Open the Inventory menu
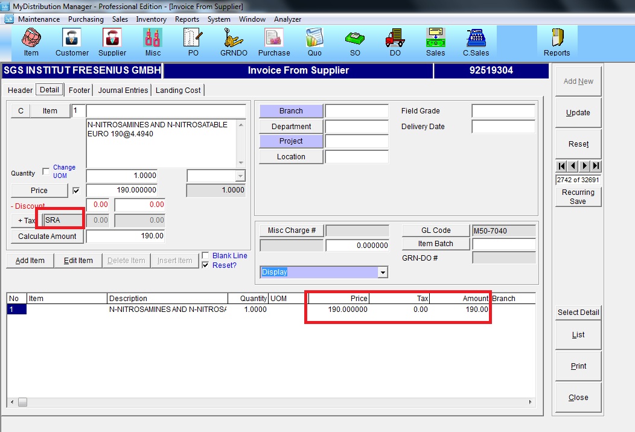 tap(151, 19)
